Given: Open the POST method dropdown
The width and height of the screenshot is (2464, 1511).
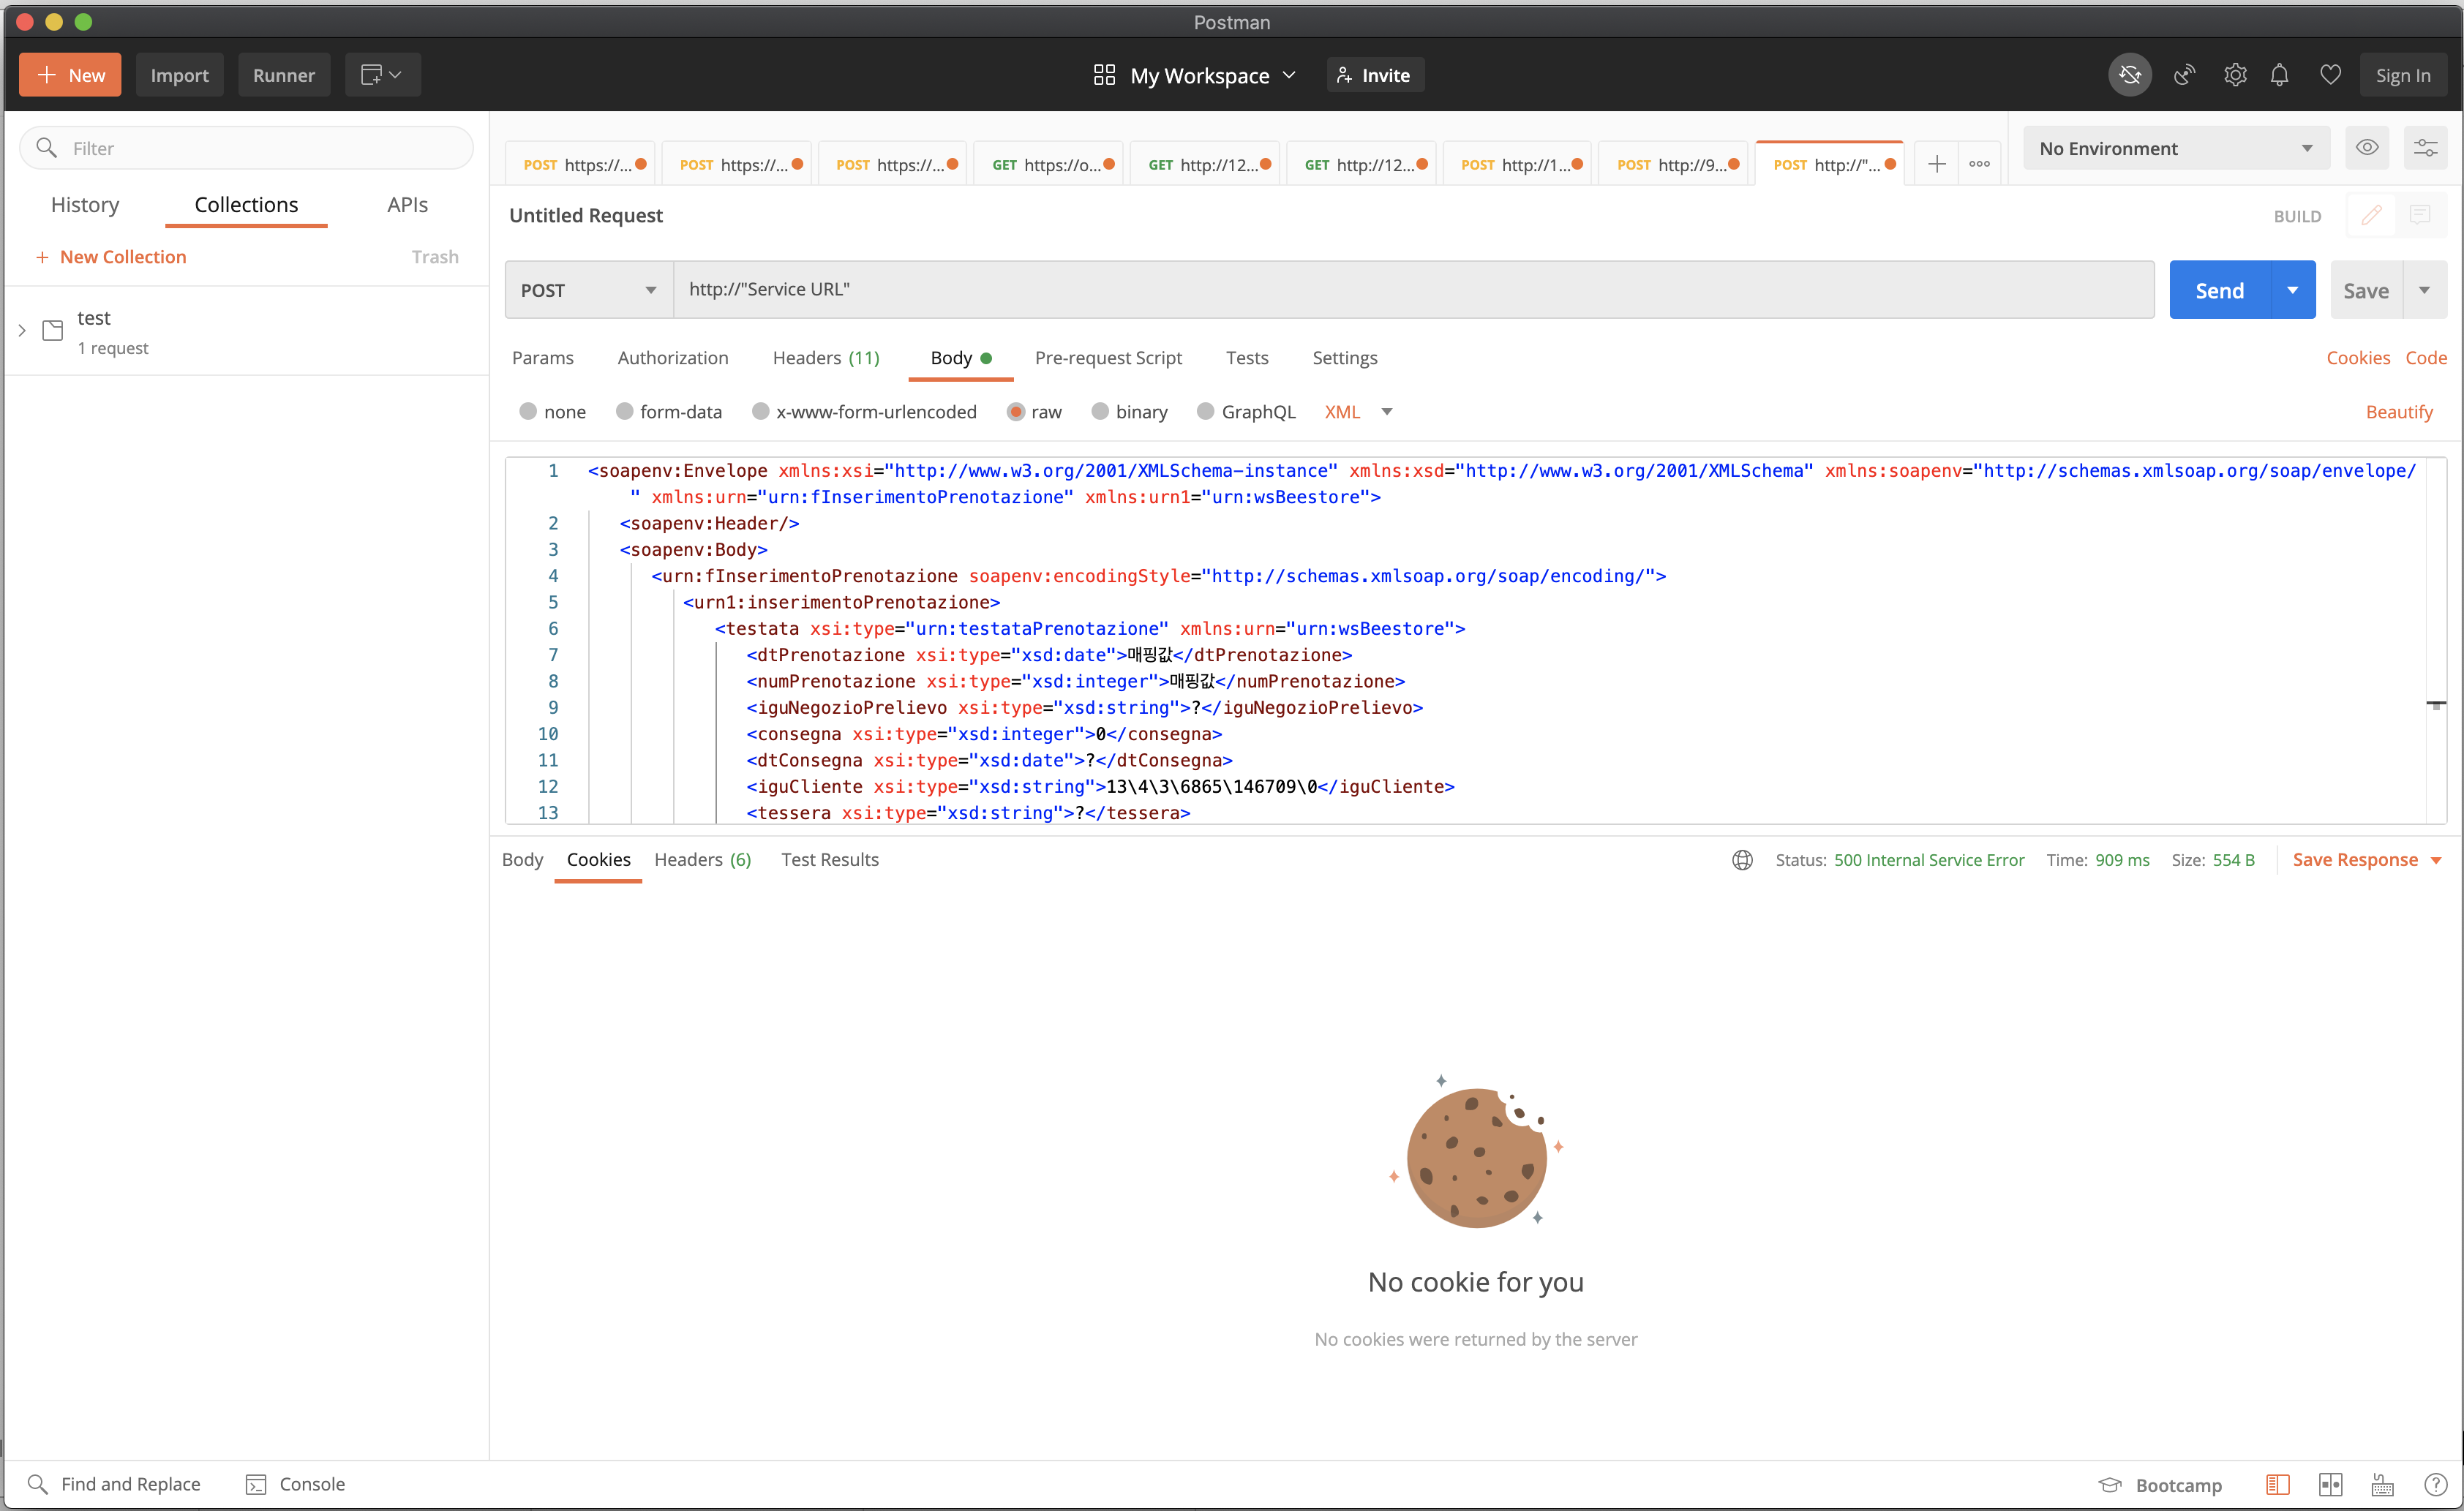Looking at the screenshot, I should coord(588,290).
